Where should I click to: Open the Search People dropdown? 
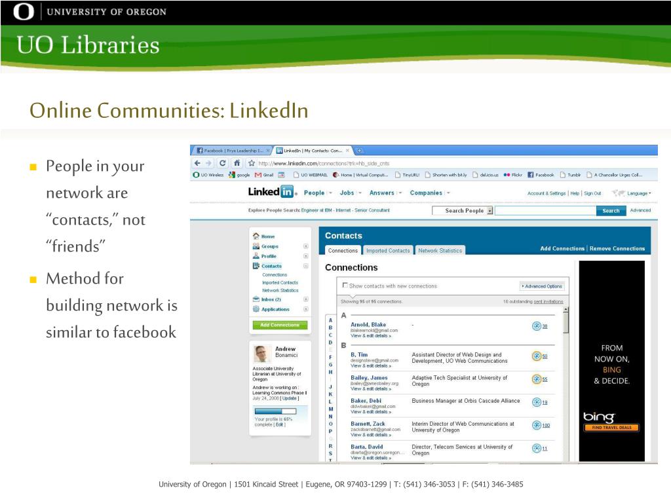click(463, 210)
